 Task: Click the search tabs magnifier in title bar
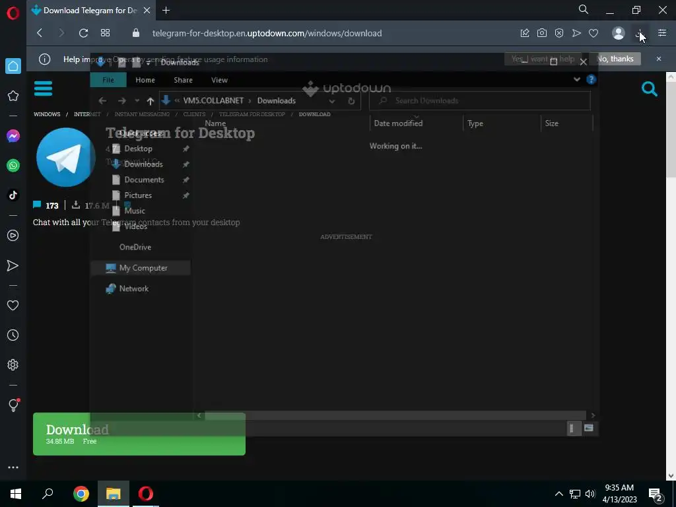[584, 9]
